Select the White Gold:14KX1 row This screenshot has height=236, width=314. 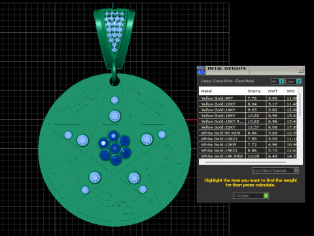[x=248, y=150]
